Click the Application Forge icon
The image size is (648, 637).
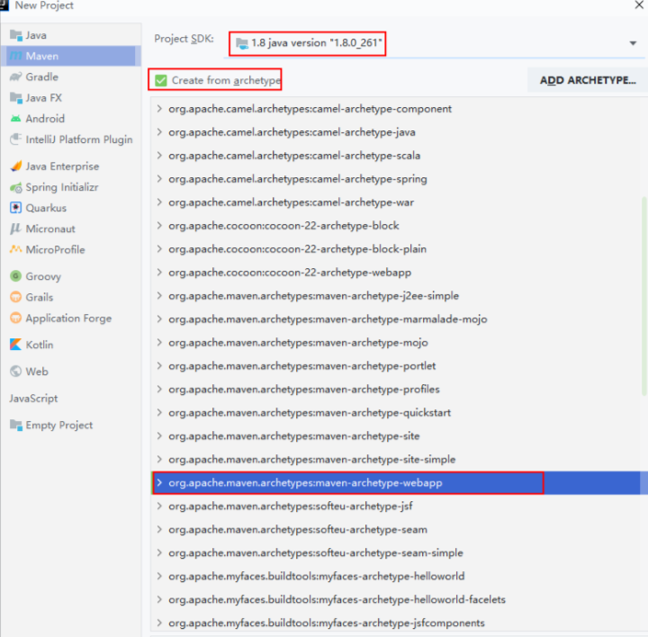[15, 318]
